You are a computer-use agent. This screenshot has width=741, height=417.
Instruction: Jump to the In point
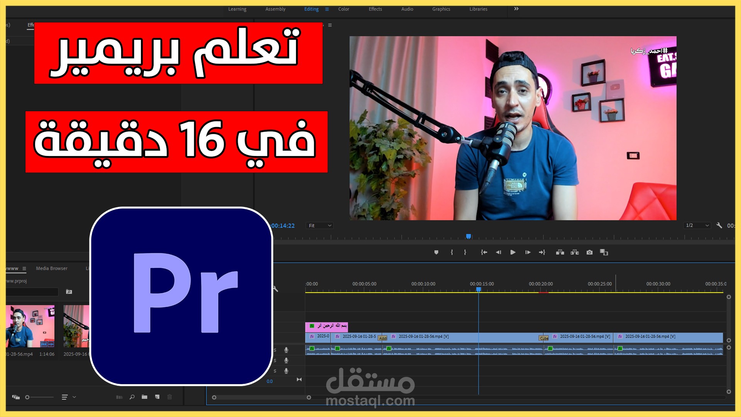click(484, 252)
